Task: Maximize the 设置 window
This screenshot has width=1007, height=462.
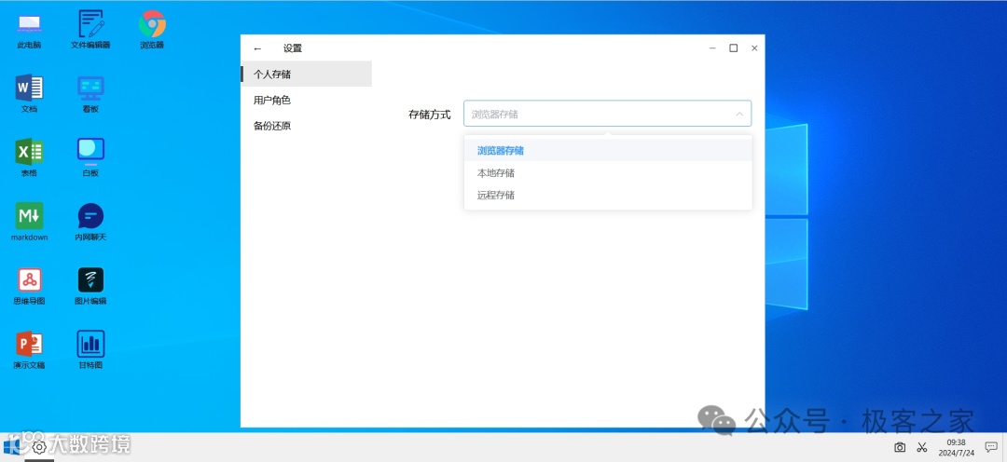Action: [734, 48]
